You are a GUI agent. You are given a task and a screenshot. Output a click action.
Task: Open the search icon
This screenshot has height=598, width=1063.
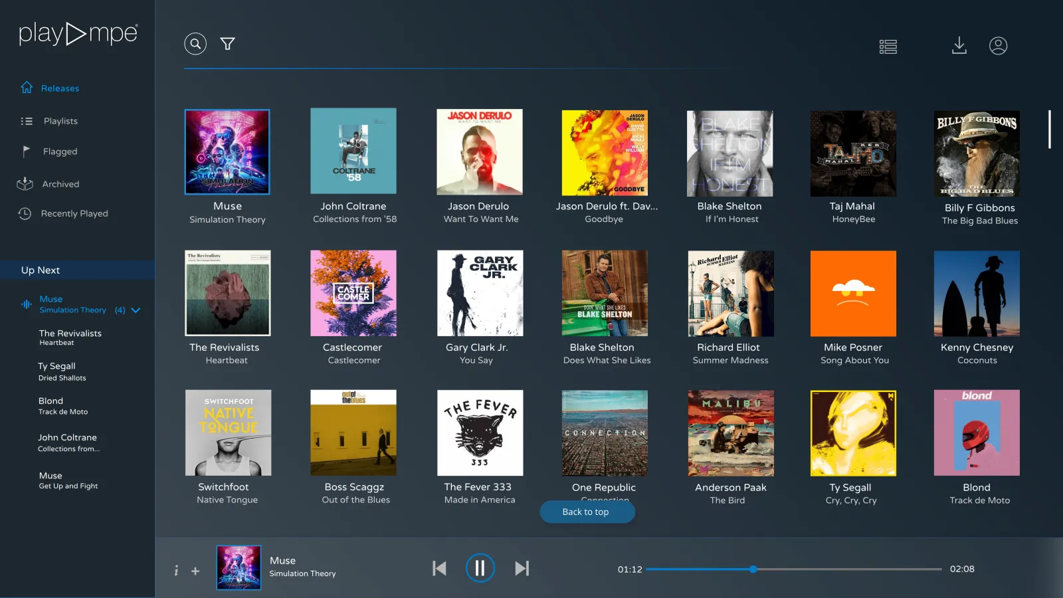point(195,44)
